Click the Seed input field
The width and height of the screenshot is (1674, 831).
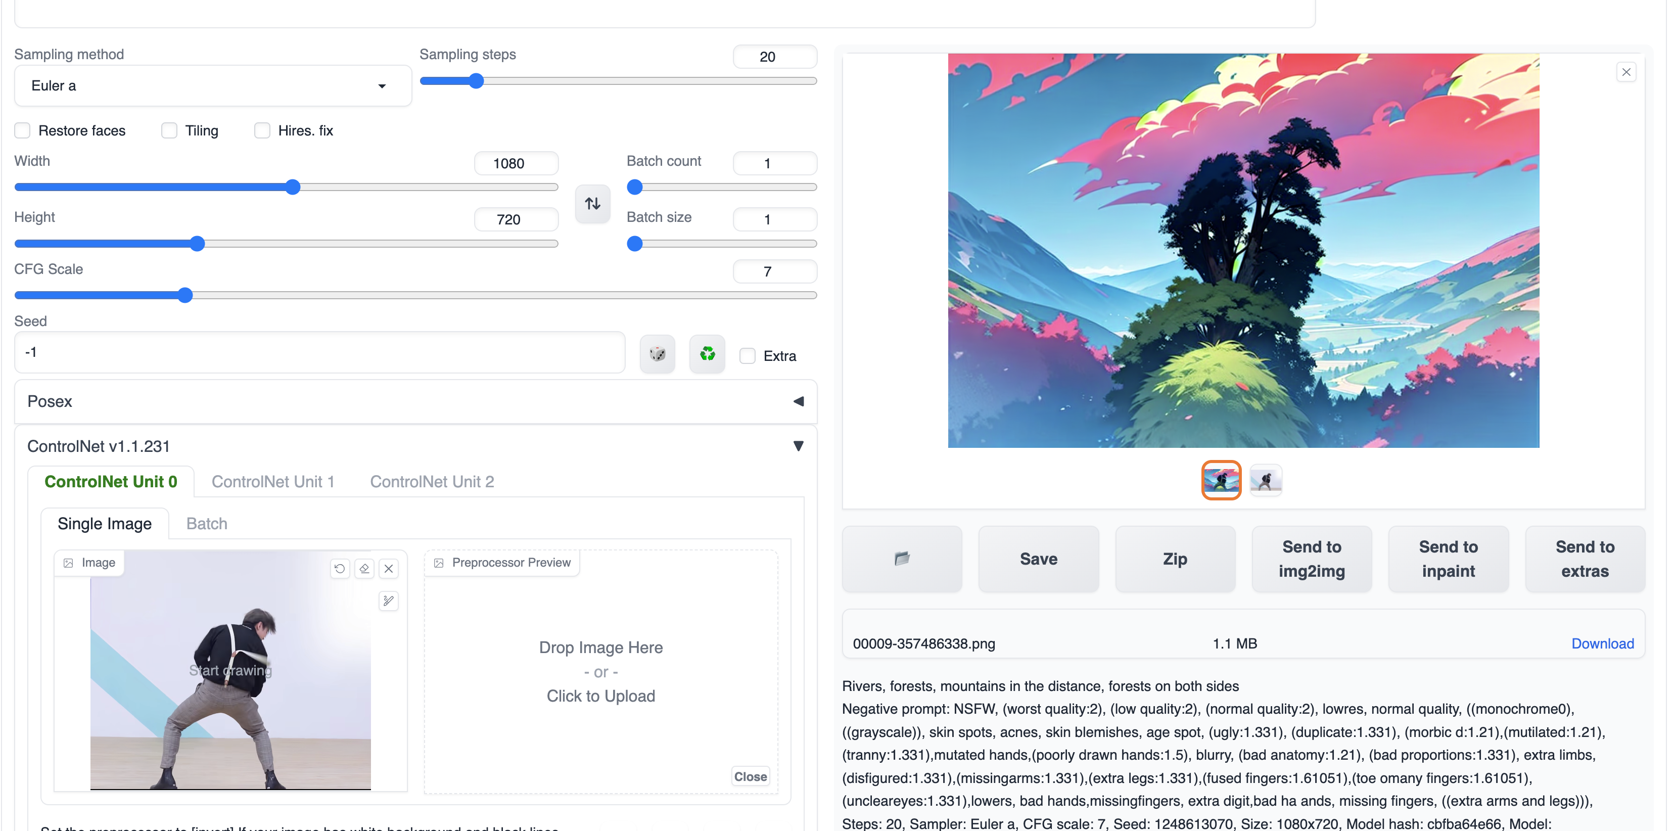click(320, 353)
